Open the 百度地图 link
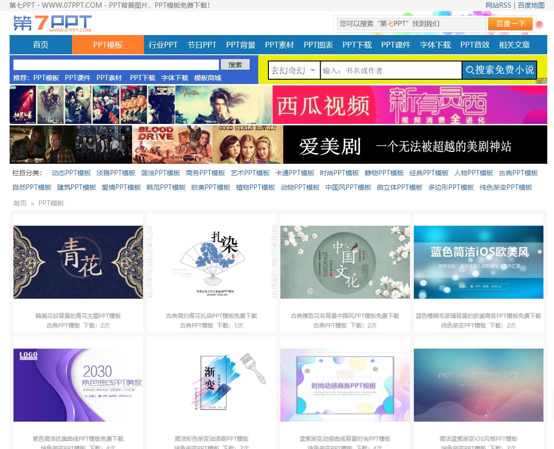 [531, 5]
